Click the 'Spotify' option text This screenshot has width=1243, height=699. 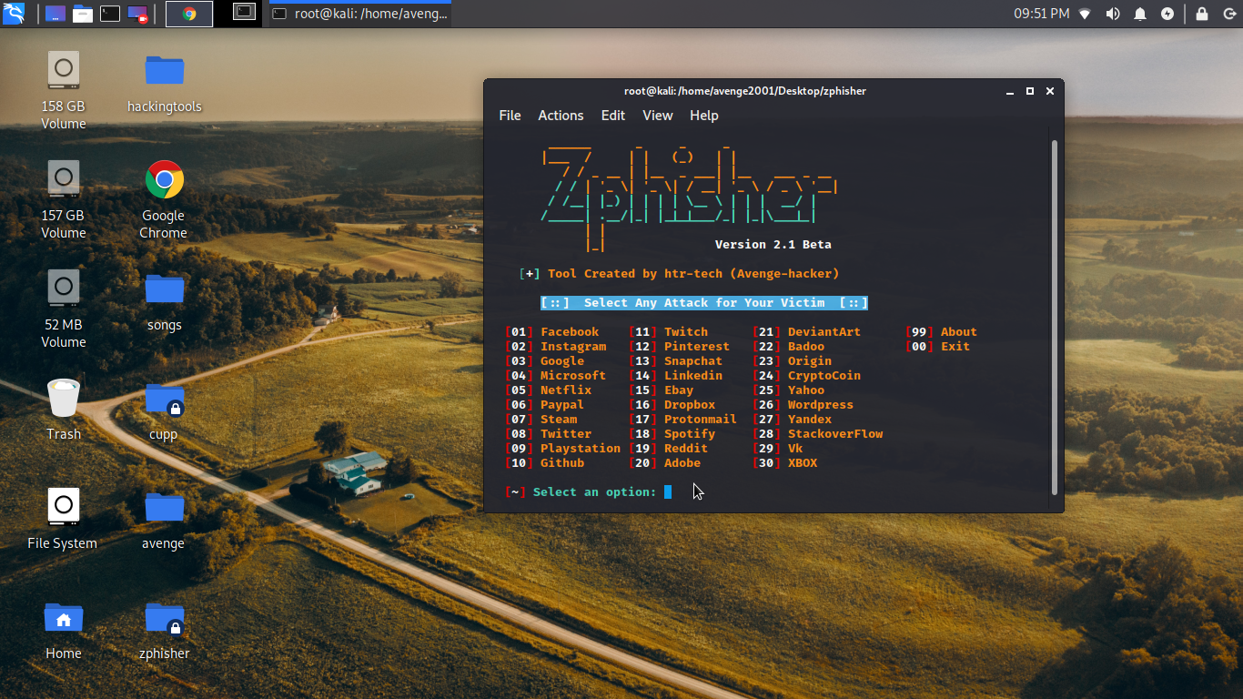[690, 434]
